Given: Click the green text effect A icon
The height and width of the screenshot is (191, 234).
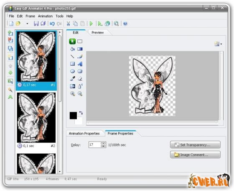Looking at the screenshot, I should tap(10, 97).
